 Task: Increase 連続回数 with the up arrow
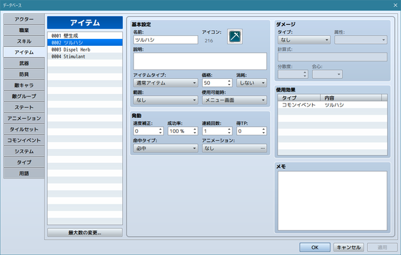click(229, 129)
